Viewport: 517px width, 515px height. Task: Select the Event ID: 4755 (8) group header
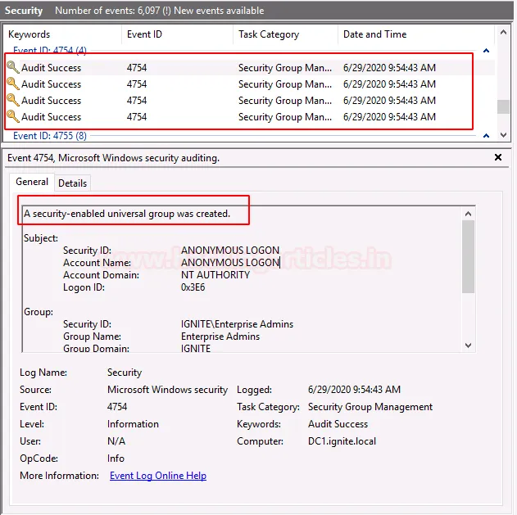49,136
